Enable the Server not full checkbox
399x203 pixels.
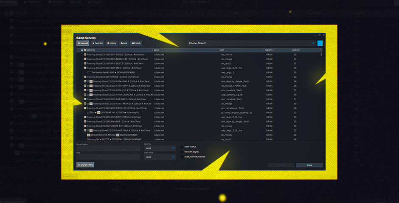coord(182,147)
